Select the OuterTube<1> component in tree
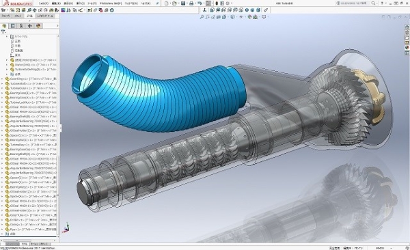Screen dimensions: 410x250 pyautogui.click(x=31, y=215)
